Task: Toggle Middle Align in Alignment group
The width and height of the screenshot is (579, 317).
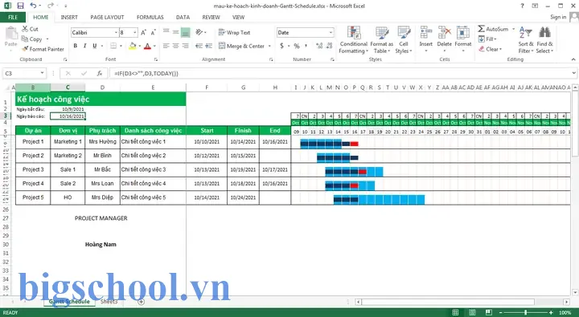Action: click(176, 32)
